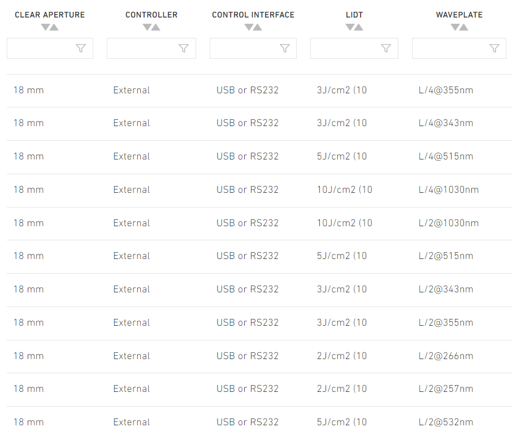
Task: Sort Clear Aperture column descending arrow
Action: 45,27
